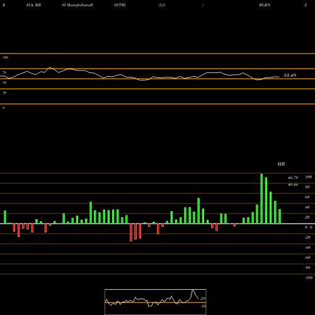315x315 pixels.
Task: Click the 'MR' title above the bar chart
Action: click(281, 164)
